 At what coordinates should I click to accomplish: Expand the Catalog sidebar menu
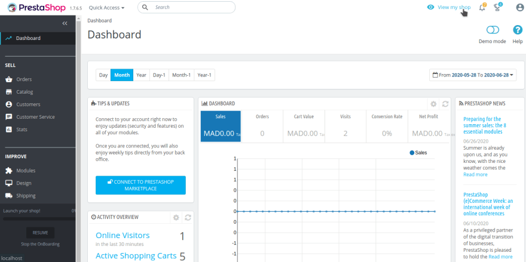click(x=25, y=92)
